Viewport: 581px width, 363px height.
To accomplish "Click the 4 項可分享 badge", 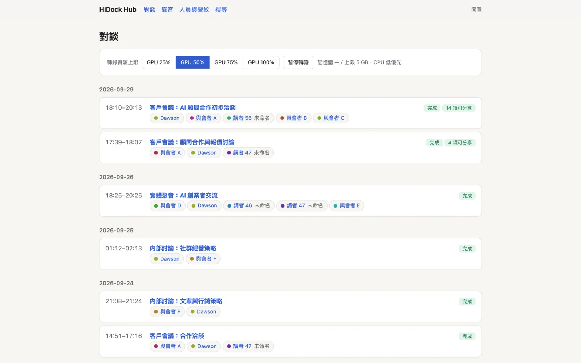I will pyautogui.click(x=460, y=143).
